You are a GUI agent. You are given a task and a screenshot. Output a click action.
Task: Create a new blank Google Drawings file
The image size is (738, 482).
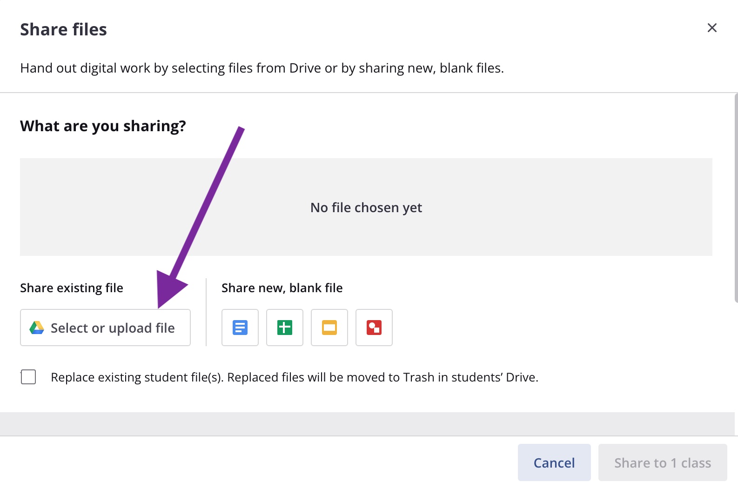pos(374,328)
